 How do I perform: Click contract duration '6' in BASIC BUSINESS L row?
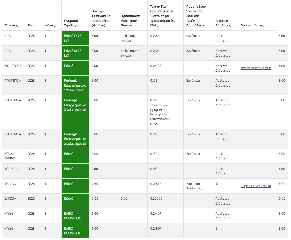point(216,229)
